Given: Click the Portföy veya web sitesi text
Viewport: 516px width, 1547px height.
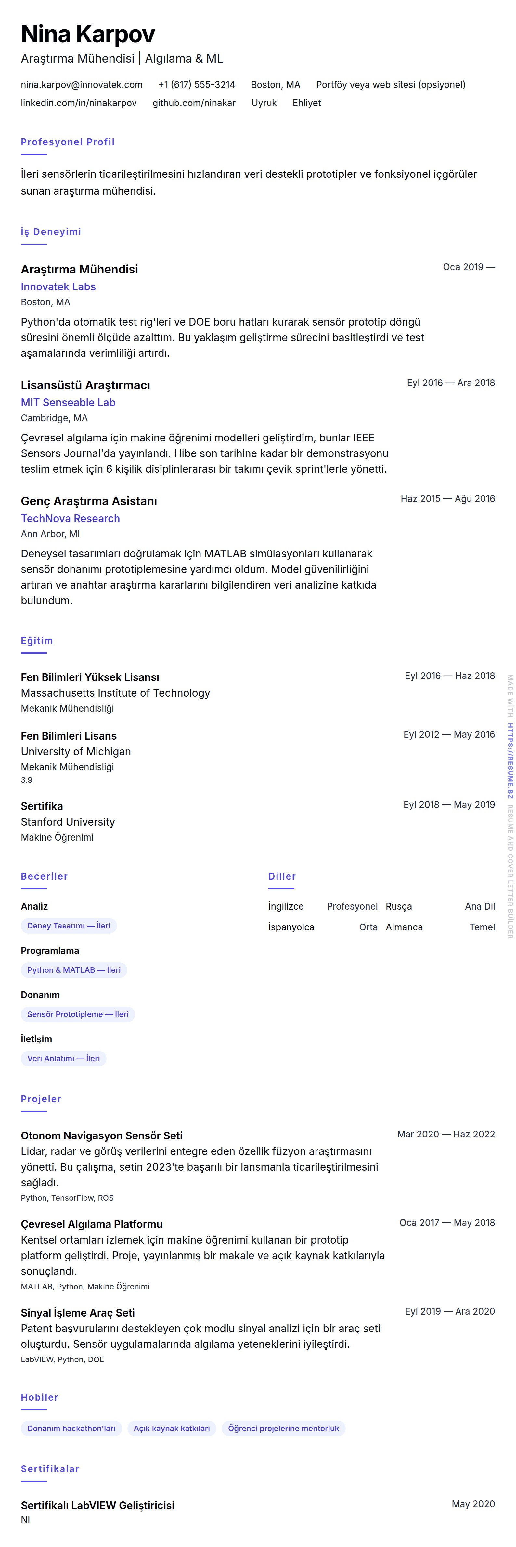Looking at the screenshot, I should [x=390, y=85].
